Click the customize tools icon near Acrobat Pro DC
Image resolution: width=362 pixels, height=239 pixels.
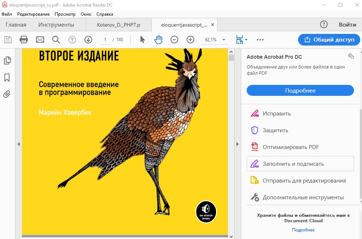point(351,56)
